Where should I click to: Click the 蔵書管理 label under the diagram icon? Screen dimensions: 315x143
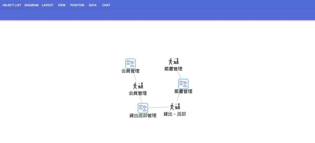[x=183, y=91]
